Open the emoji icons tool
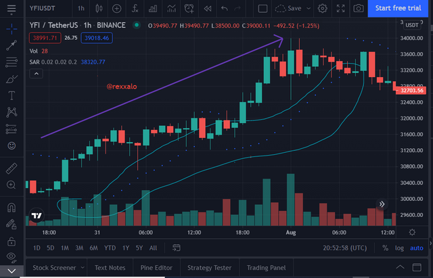Viewport: 433px width, 278px height. 12,145
